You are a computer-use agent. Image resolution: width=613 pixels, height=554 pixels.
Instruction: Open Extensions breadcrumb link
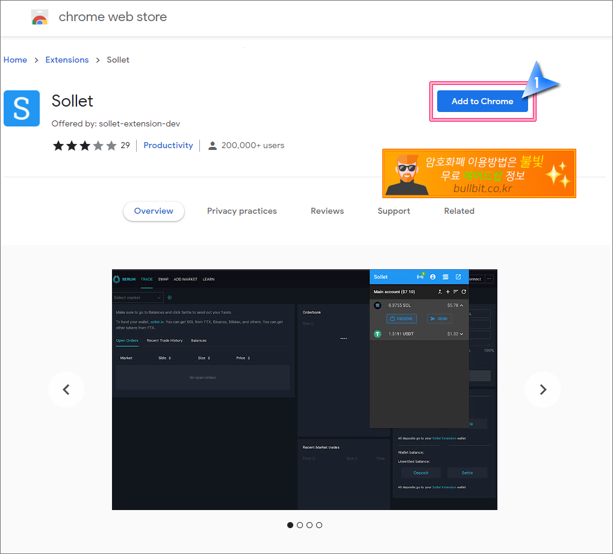[67, 60]
